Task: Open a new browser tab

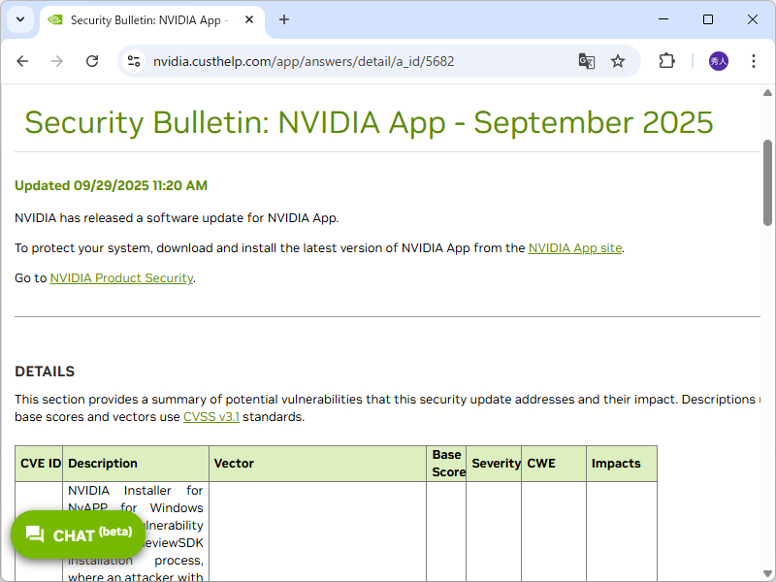Action: (284, 19)
